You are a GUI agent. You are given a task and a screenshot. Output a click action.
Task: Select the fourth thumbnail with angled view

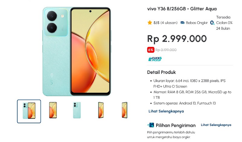[101, 110]
